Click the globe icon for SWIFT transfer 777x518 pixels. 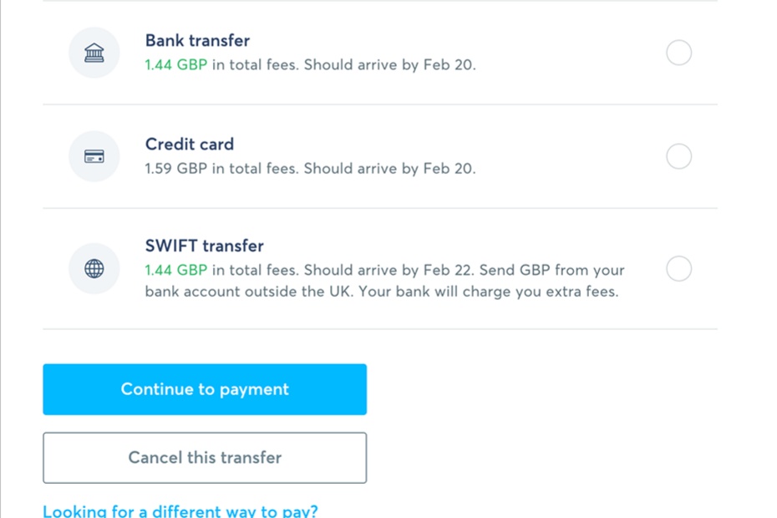pyautogui.click(x=94, y=269)
